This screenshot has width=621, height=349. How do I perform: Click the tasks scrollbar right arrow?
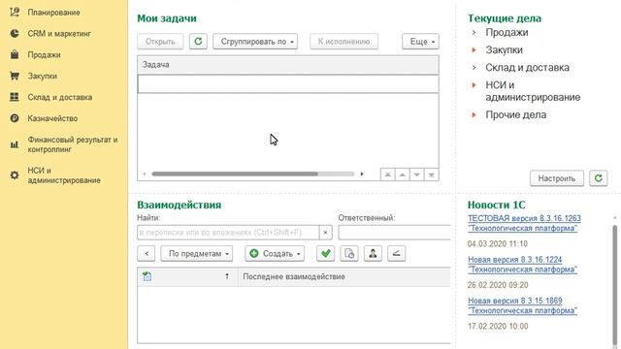click(362, 174)
